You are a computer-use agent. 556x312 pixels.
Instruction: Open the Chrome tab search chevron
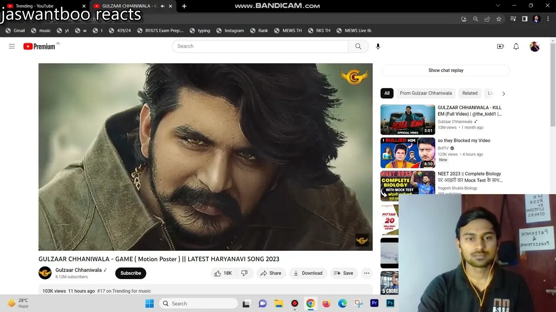498,6
